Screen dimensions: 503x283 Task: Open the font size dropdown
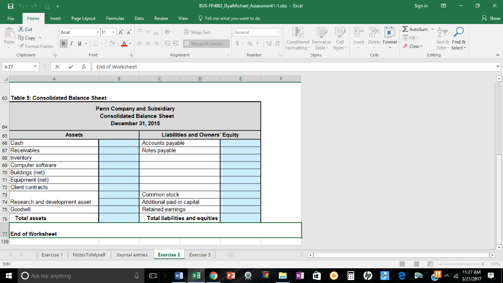point(113,32)
